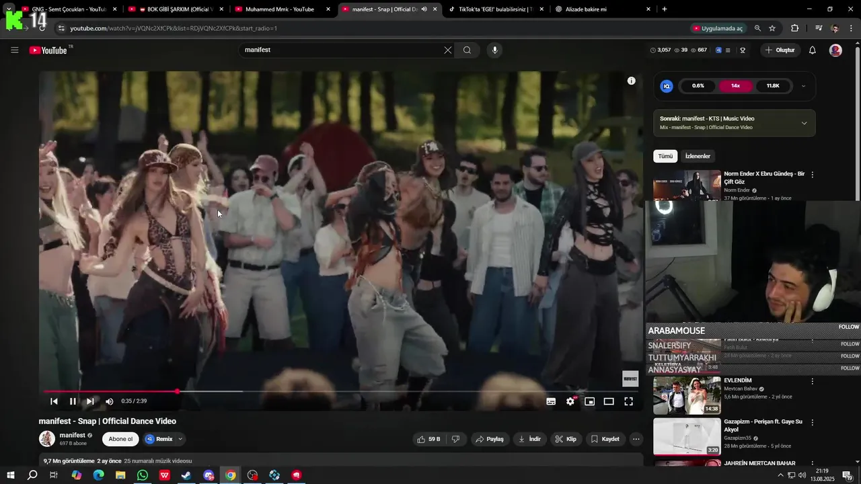The height and width of the screenshot is (484, 861).
Task: Mute the manifest tab audio icon
Action: 424,9
